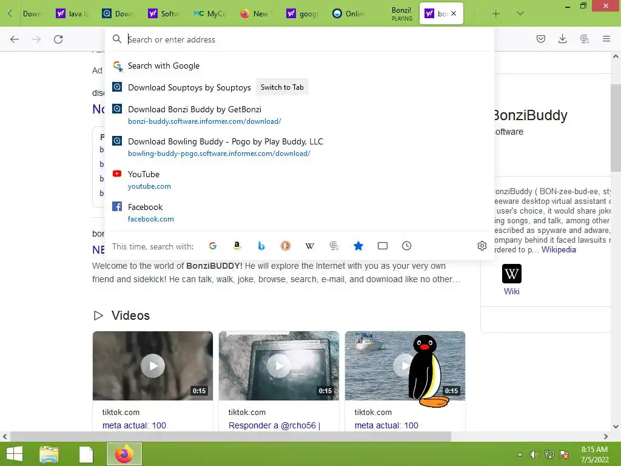Switch to the lava la... Yahoo tab
Screen dimensions: 621x466
pyautogui.click(x=73, y=14)
